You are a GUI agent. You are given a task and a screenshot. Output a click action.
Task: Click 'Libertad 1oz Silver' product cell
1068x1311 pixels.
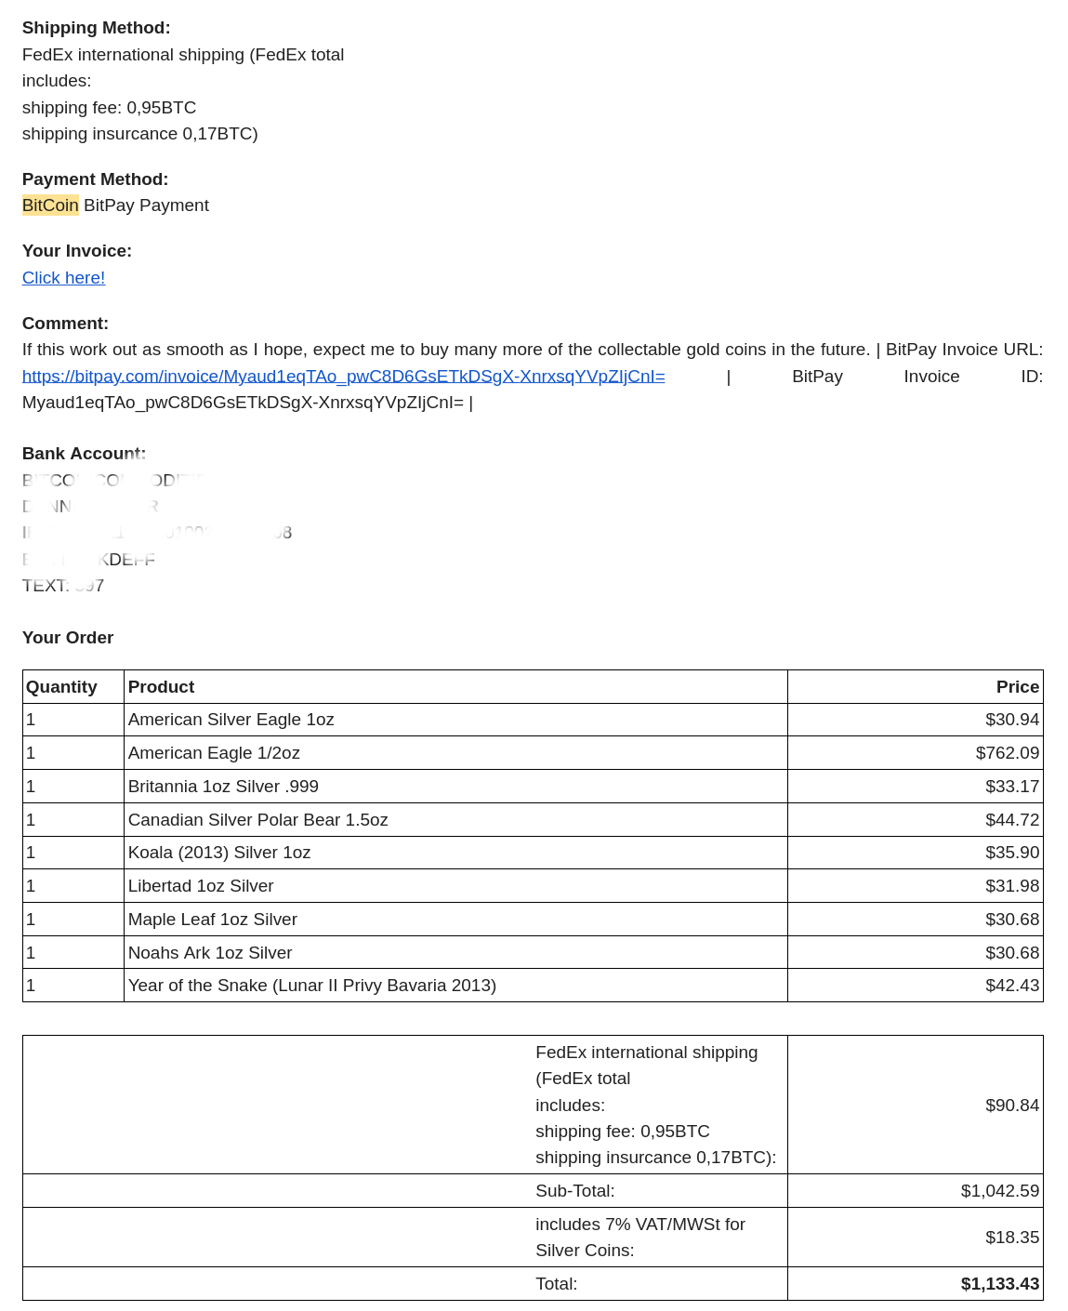coord(455,886)
